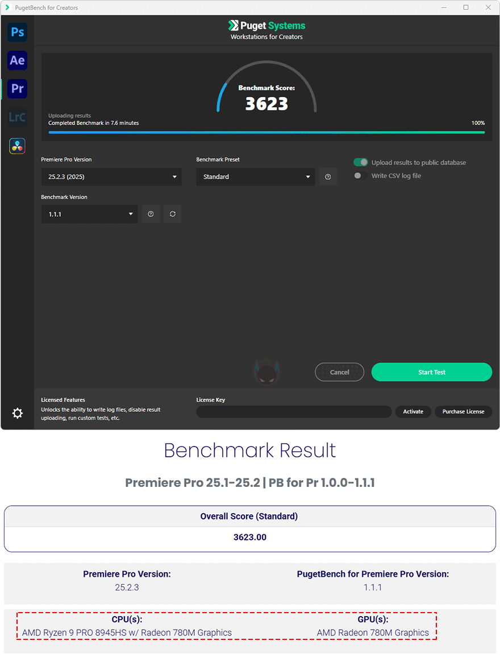Screen dimensions: 500x657
Task: Click the "Benchmark Score:" gauge label
Action: [266, 88]
